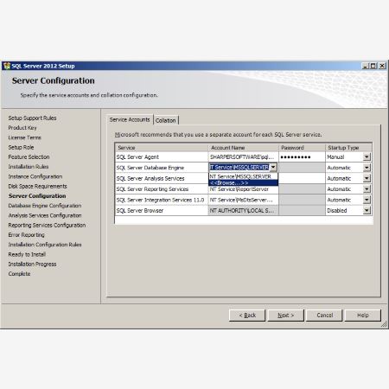Click the SHARPERSOFTWARE account name cell
The height and width of the screenshot is (389, 389).
tap(243, 157)
